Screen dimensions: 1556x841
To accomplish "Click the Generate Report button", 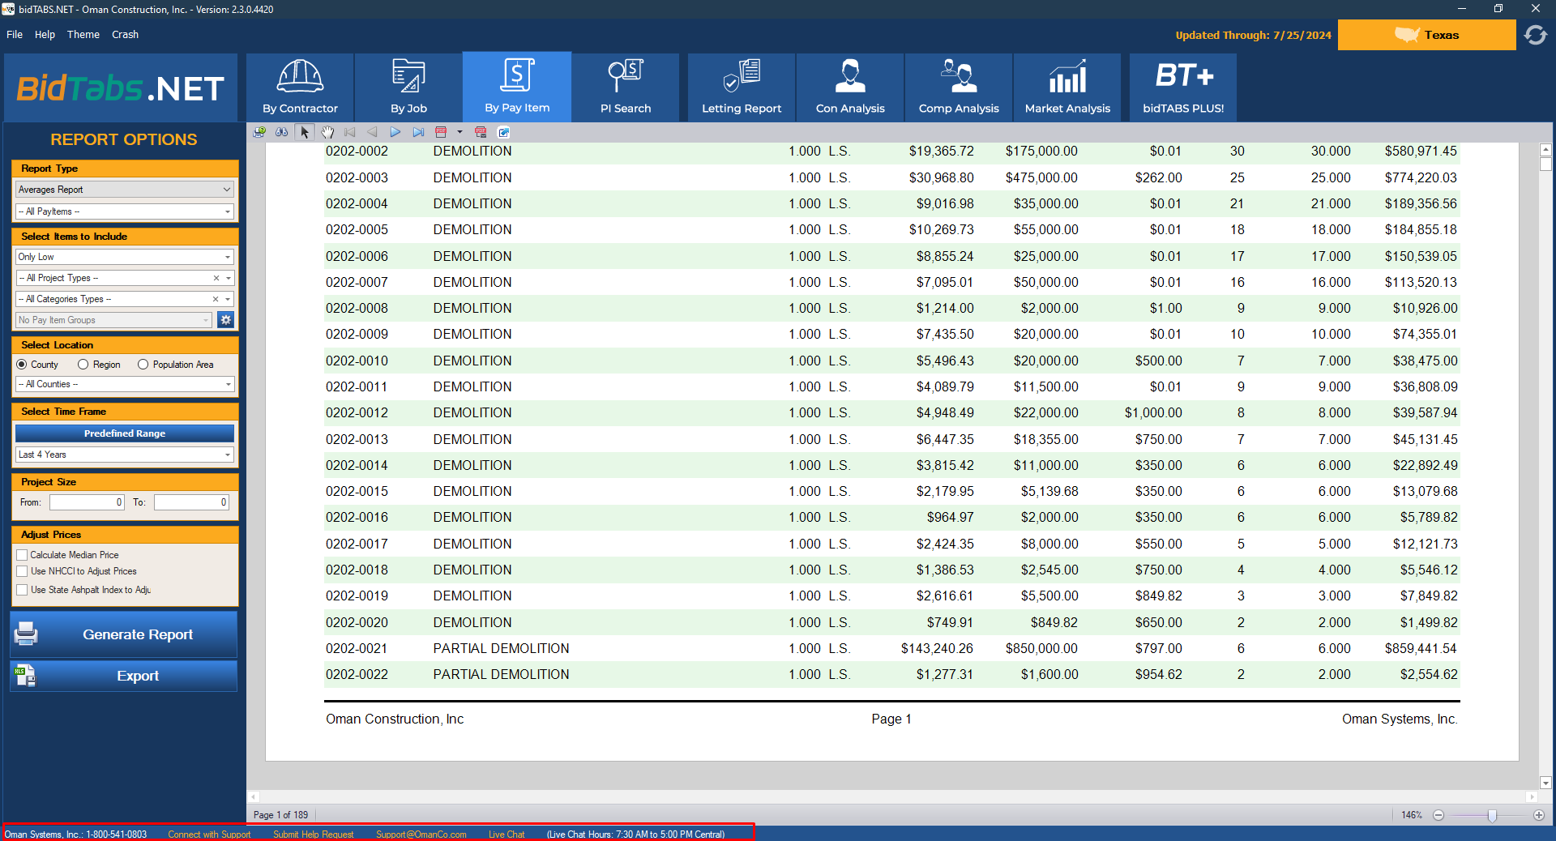I will coord(123,634).
